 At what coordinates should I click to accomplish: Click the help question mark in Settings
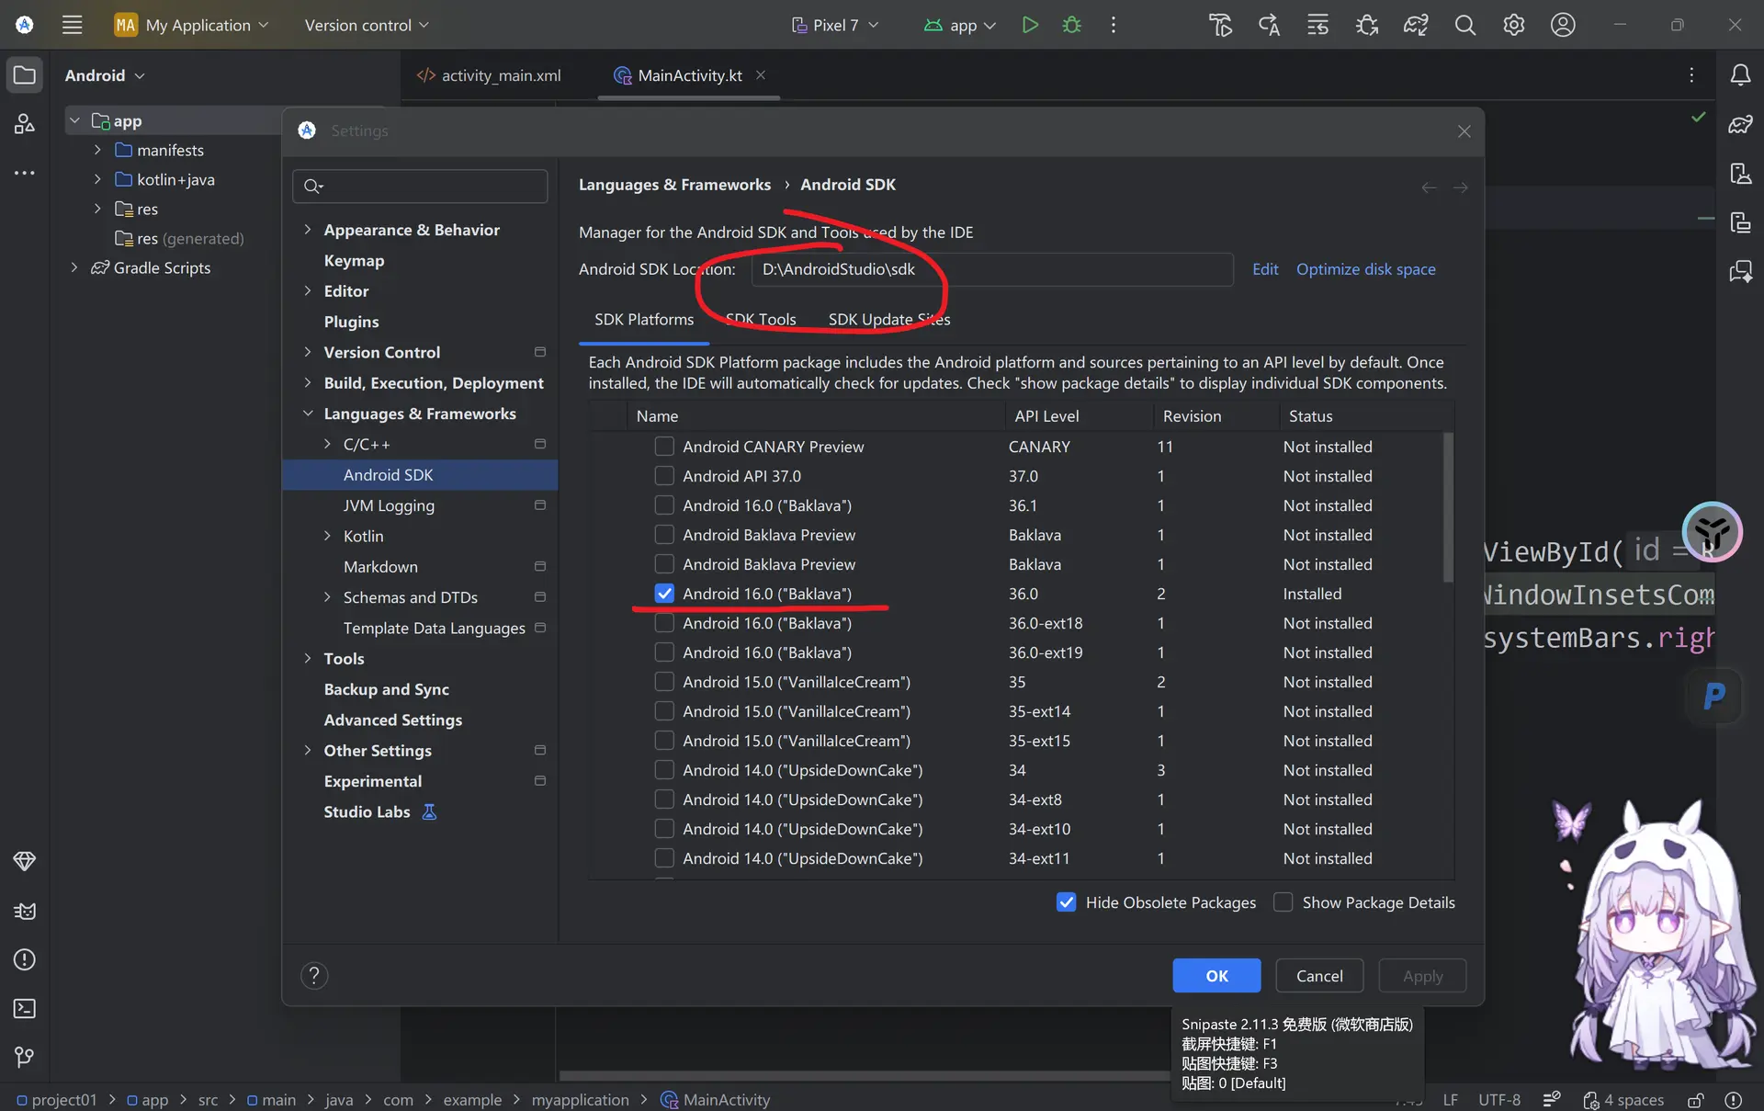(x=314, y=975)
